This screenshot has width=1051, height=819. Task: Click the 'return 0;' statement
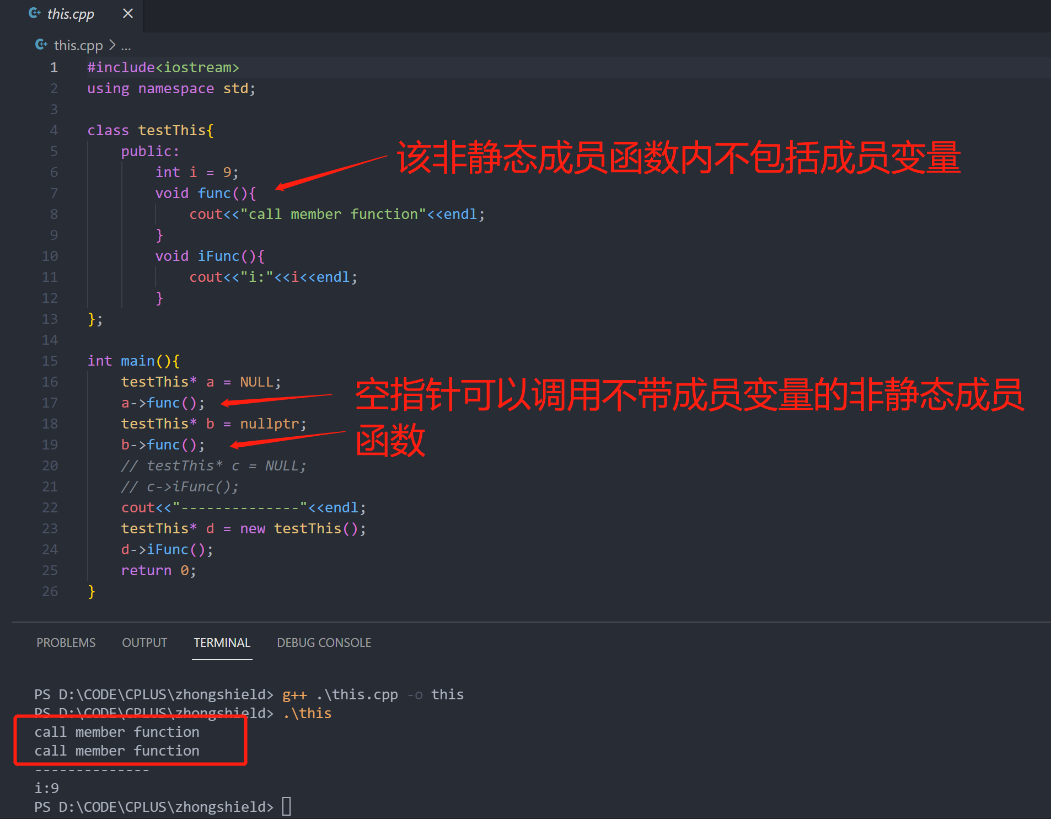[159, 570]
